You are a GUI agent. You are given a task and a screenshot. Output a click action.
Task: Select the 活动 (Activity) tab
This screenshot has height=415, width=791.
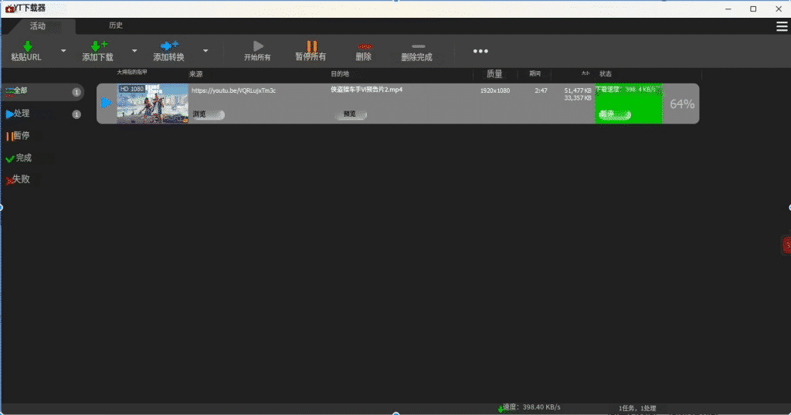38,26
